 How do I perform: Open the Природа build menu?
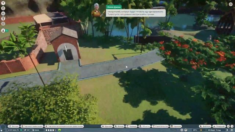coord(131,126)
